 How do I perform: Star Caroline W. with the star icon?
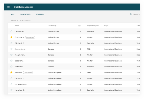(11, 31)
